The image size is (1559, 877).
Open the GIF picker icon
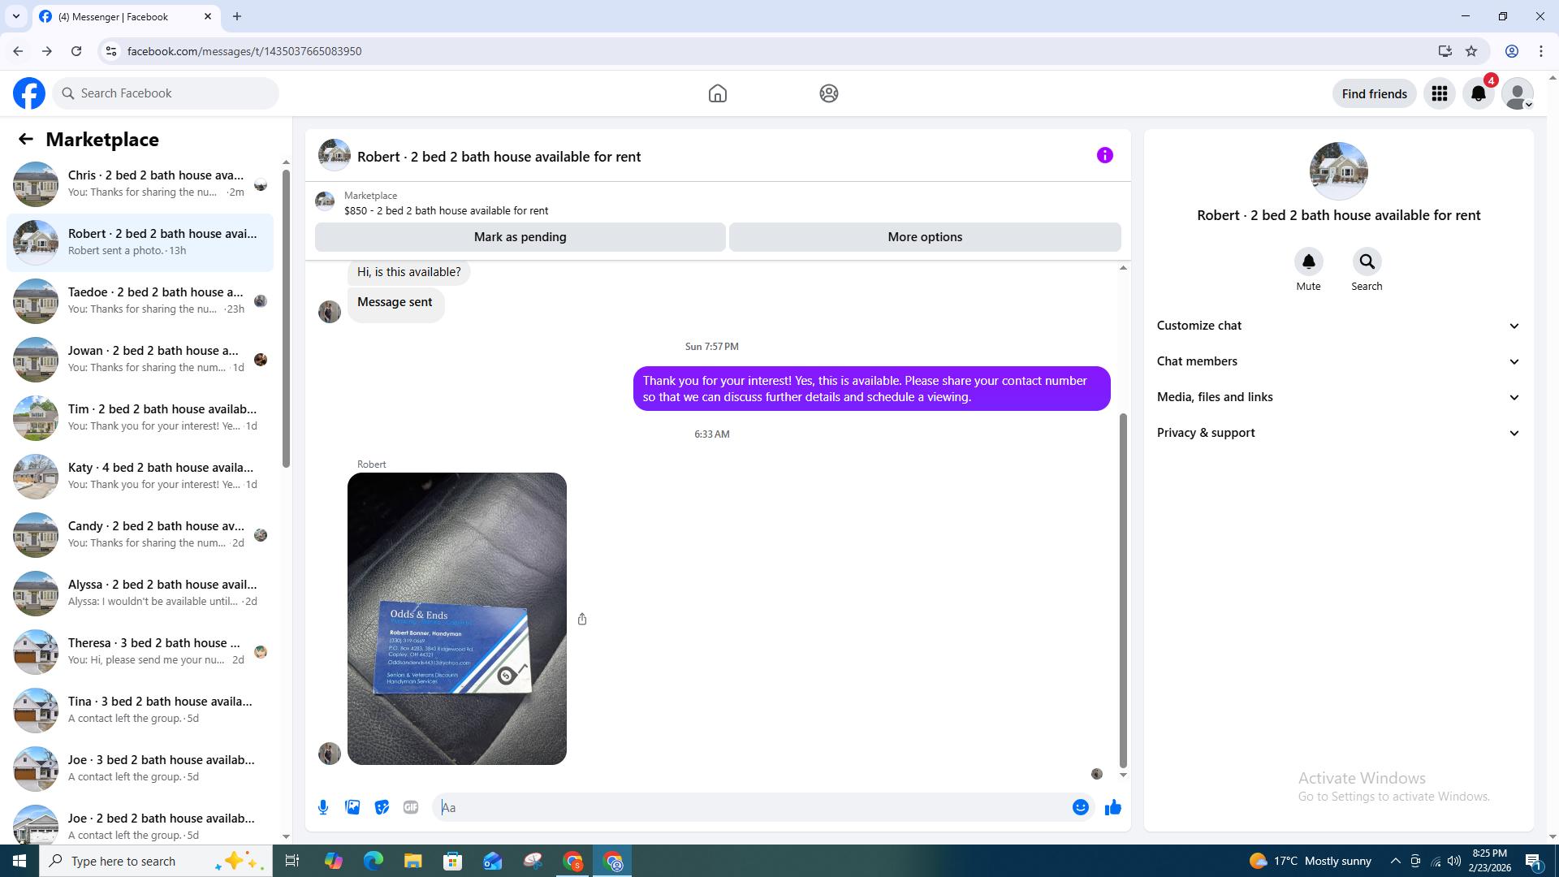pos(411,807)
